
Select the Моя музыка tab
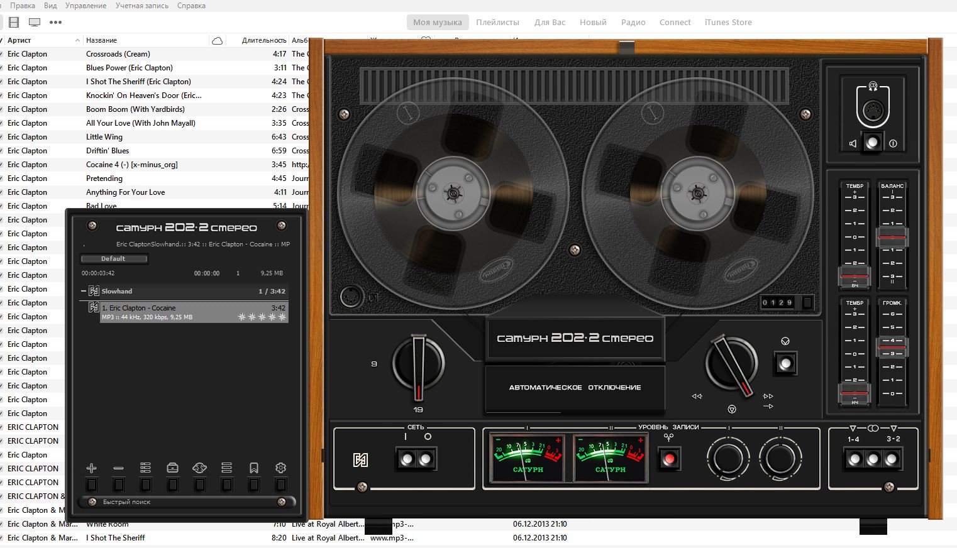(438, 22)
